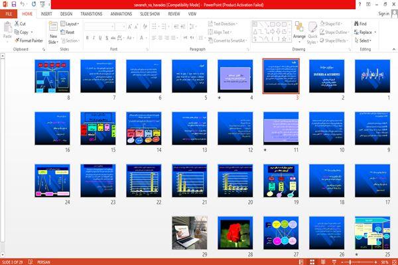This screenshot has width=398, height=265.
Task: Click the Cut scissors icon
Action: coord(17,24)
